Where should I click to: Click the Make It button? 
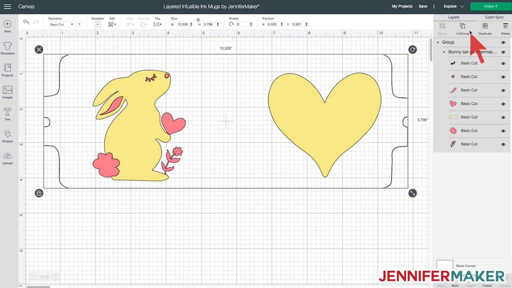click(491, 6)
